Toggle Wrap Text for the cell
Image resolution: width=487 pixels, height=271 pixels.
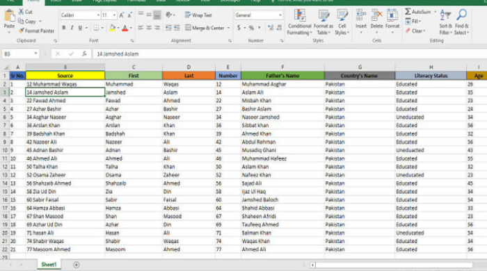[x=198, y=15]
